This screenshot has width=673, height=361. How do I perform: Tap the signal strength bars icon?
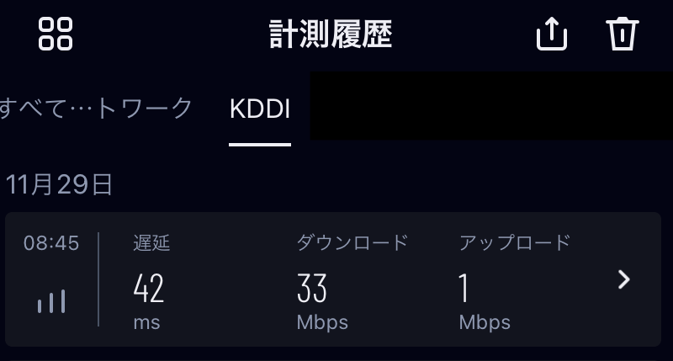click(x=51, y=301)
